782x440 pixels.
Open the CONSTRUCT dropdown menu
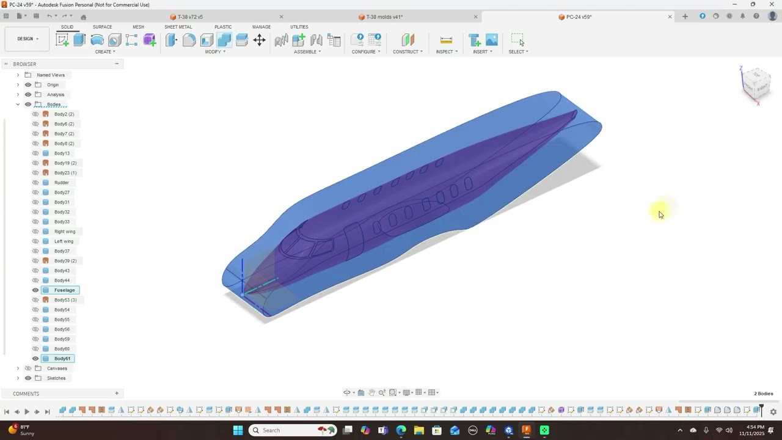[x=407, y=52]
